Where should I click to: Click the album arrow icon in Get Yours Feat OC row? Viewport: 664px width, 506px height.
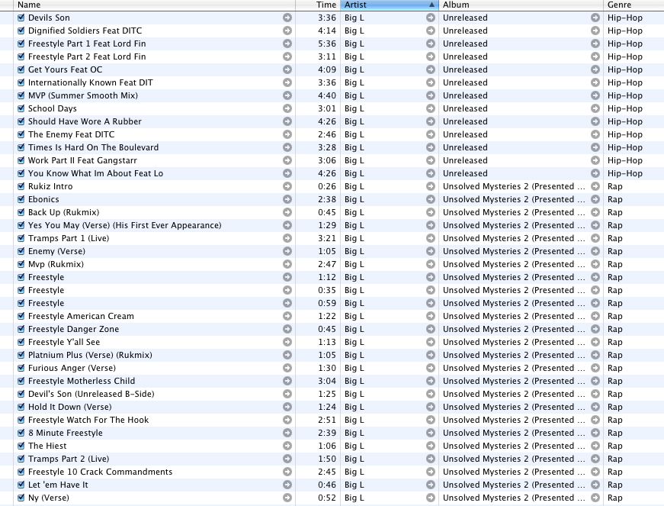pos(595,69)
